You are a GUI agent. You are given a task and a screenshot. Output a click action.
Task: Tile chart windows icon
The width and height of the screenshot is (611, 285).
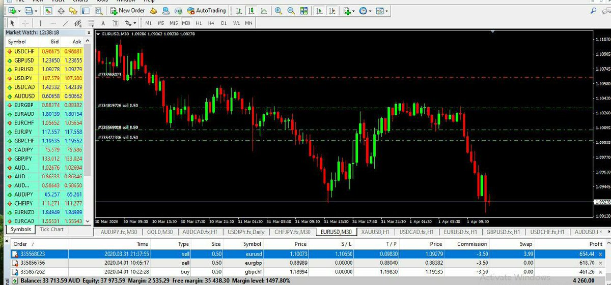click(304, 11)
